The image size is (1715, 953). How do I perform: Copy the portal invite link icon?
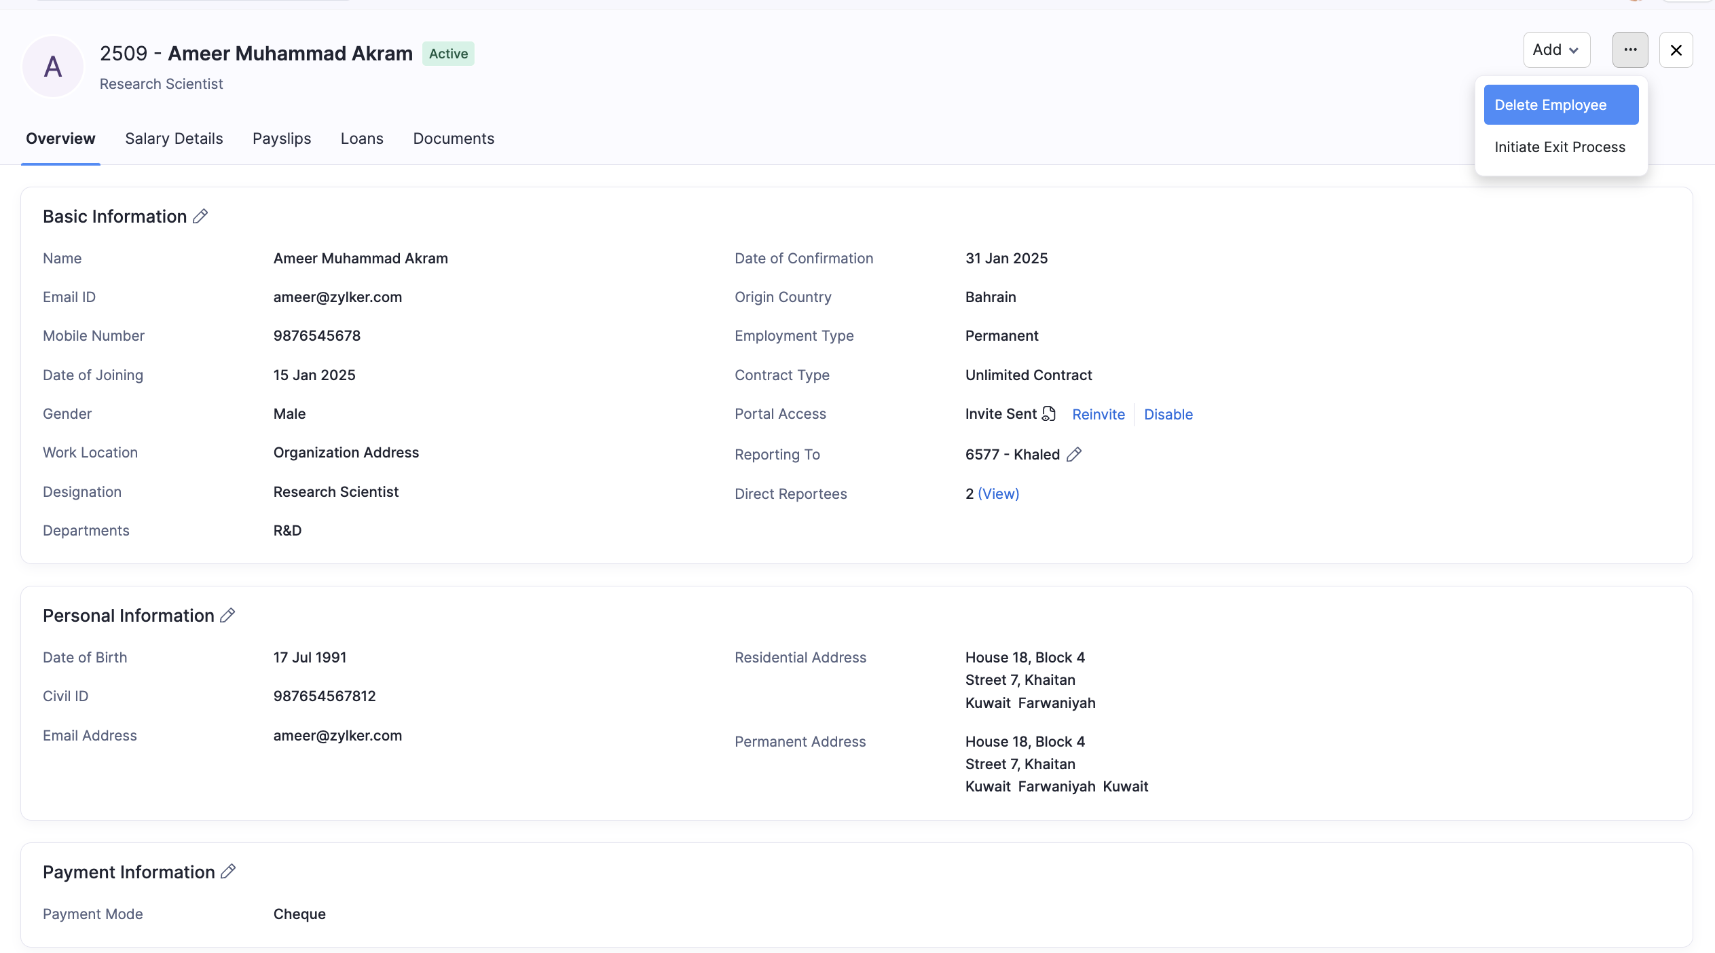[x=1049, y=414]
